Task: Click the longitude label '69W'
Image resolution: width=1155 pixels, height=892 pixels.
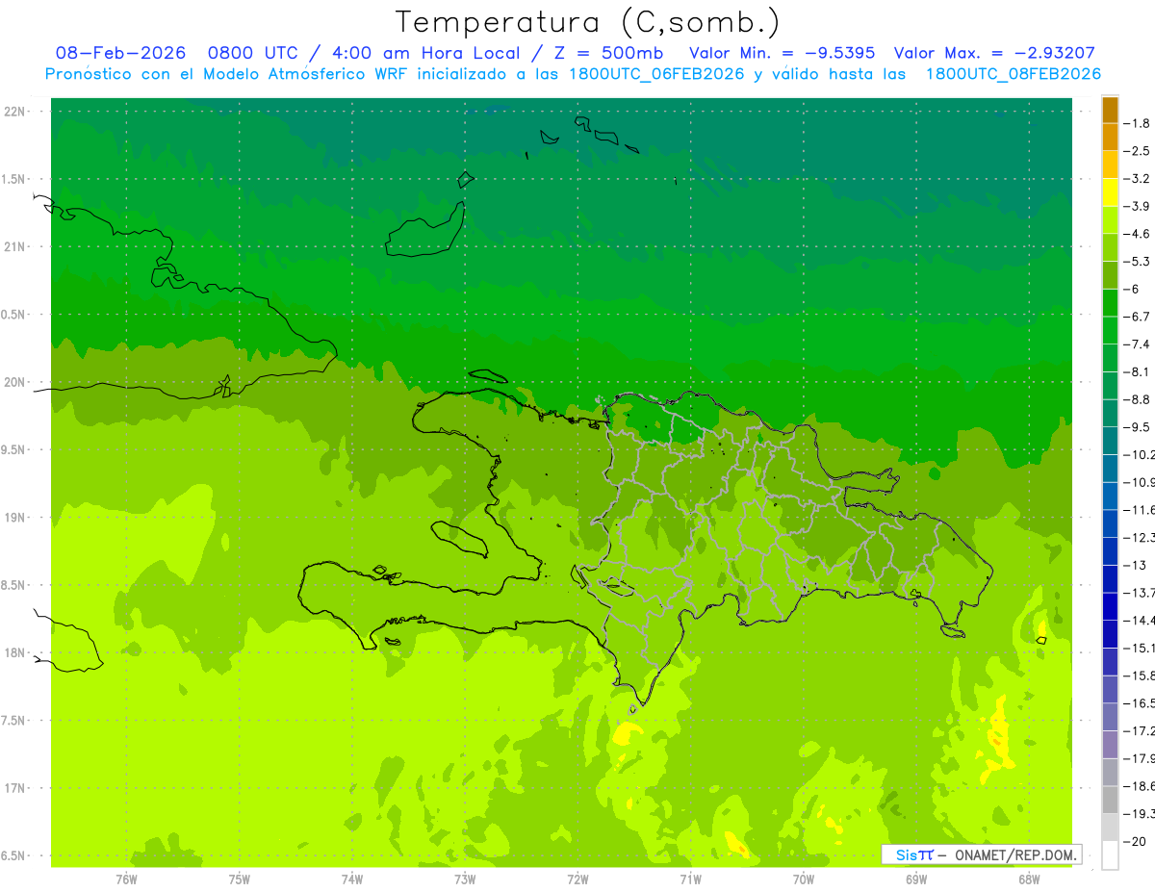Action: coord(916,879)
